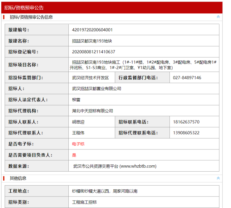The height and width of the screenshot is (208, 231).
Task: Click the 报建编号 value 42019720200604001
Action: (92, 30)
